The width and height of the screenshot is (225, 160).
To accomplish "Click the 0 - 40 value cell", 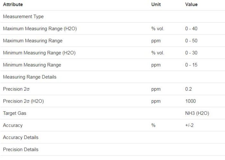I will 191,29.
